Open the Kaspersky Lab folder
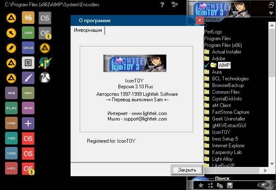This screenshot has width=276, height=190. (x=227, y=152)
